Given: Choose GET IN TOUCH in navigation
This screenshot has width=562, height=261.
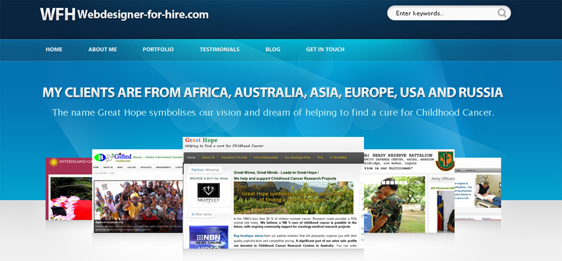Looking at the screenshot, I should point(325,50).
